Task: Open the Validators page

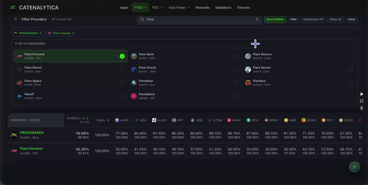Action: 223,7
